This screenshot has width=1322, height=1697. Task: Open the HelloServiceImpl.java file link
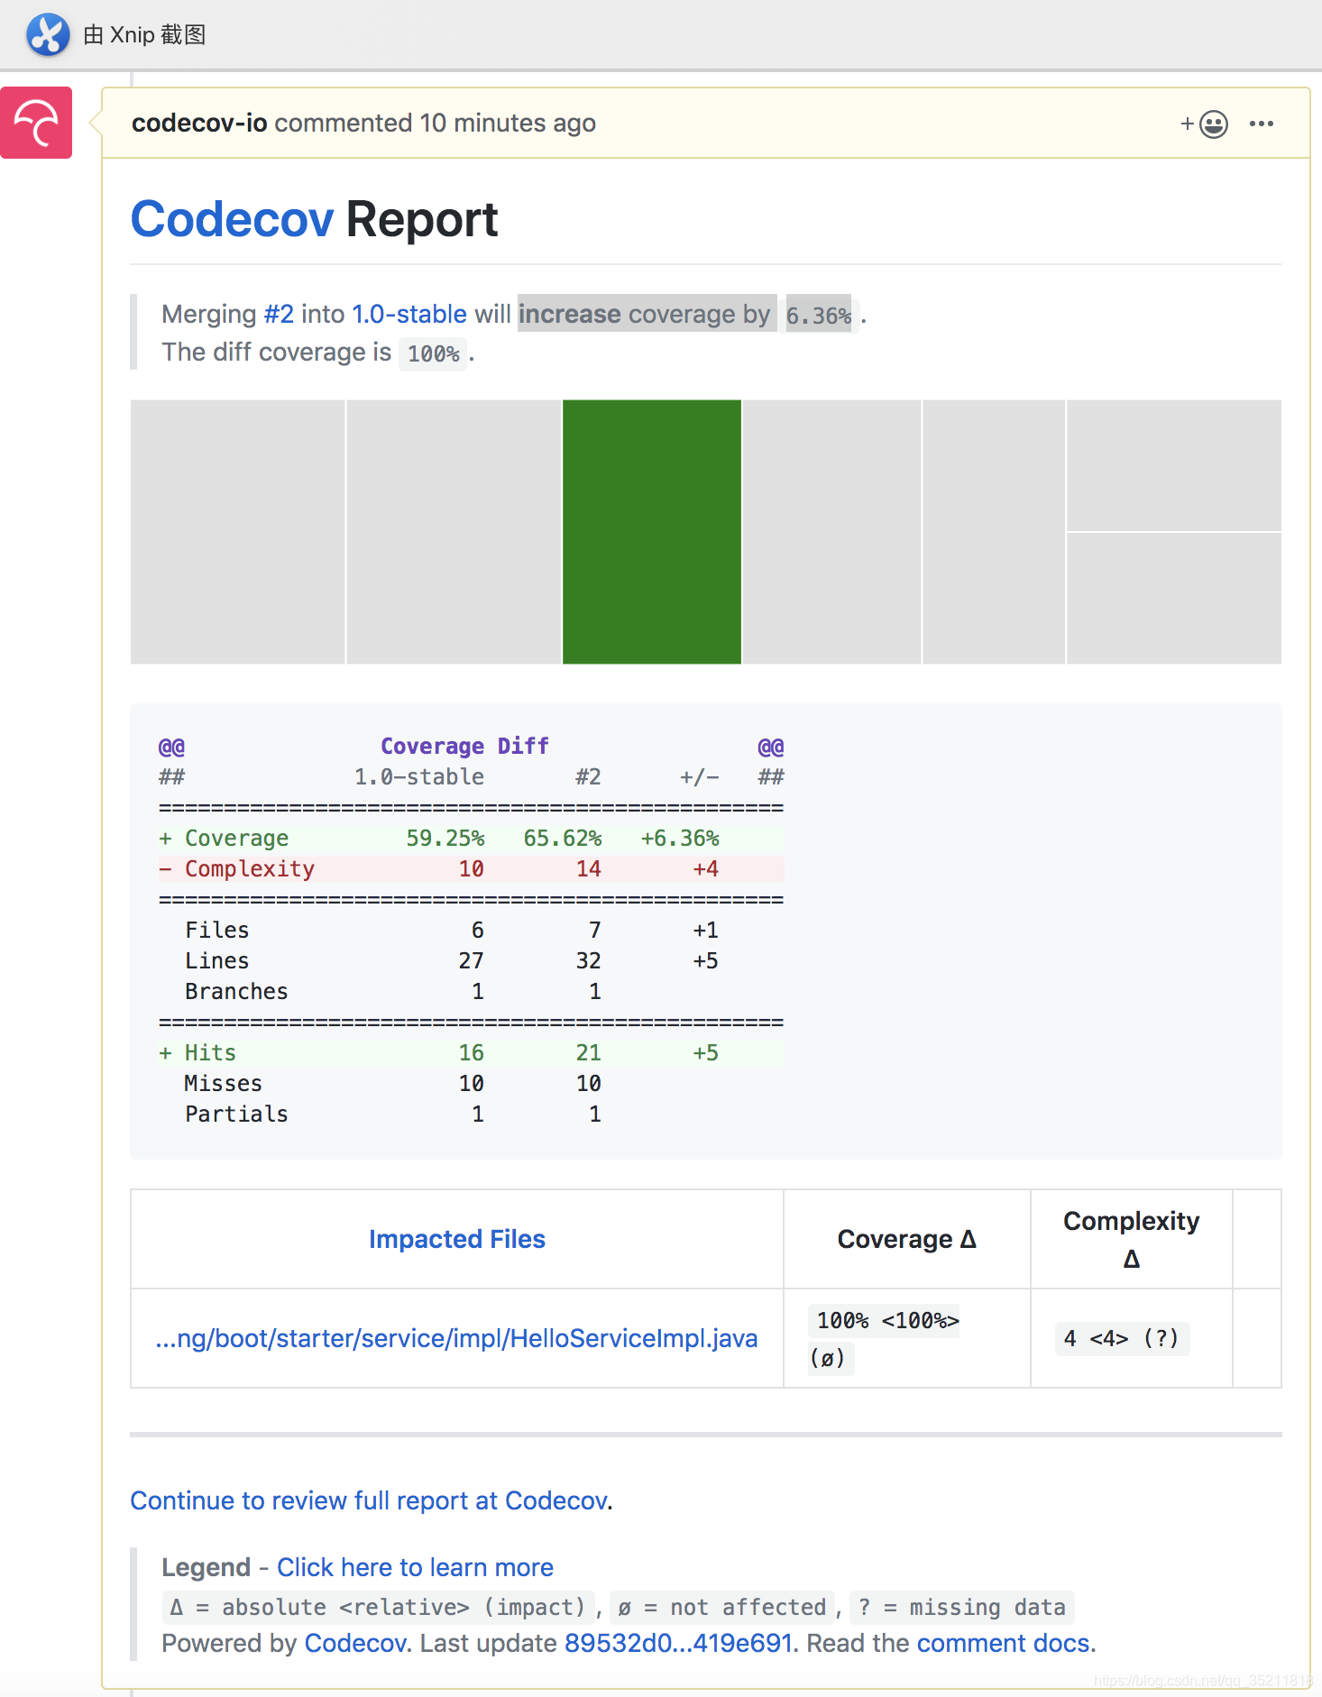pos(456,1338)
